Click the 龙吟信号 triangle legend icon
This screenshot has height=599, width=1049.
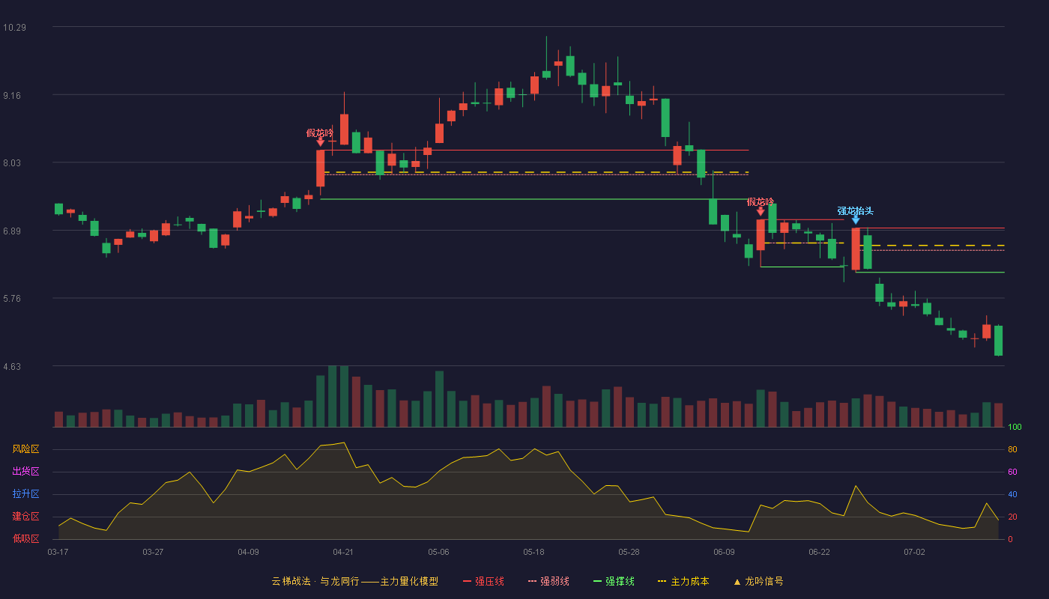pyautogui.click(x=737, y=582)
